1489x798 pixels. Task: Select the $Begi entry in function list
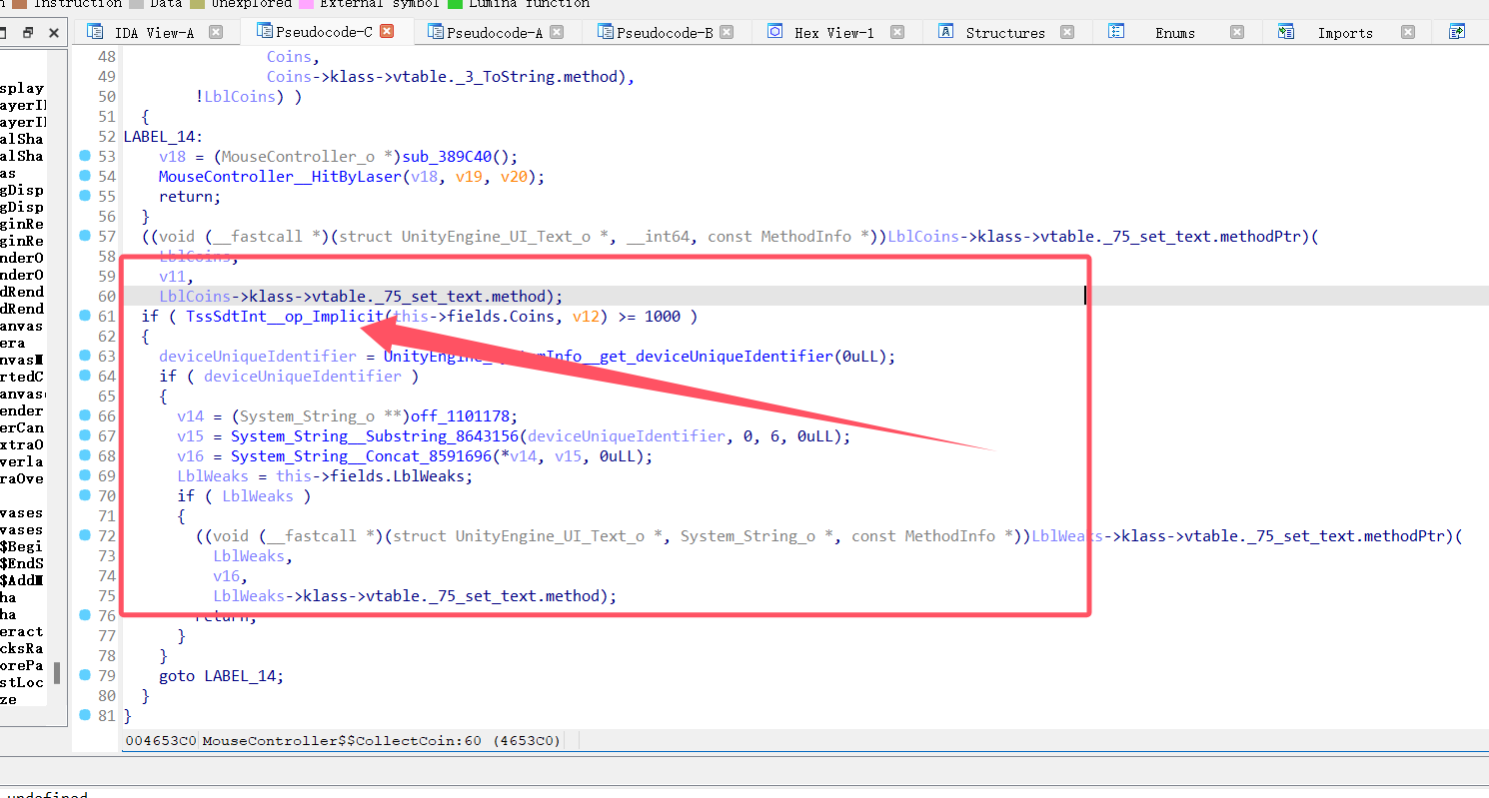tap(22, 546)
